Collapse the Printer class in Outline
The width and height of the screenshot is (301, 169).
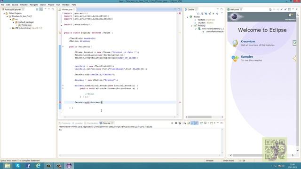pyautogui.click(x=188, y=17)
